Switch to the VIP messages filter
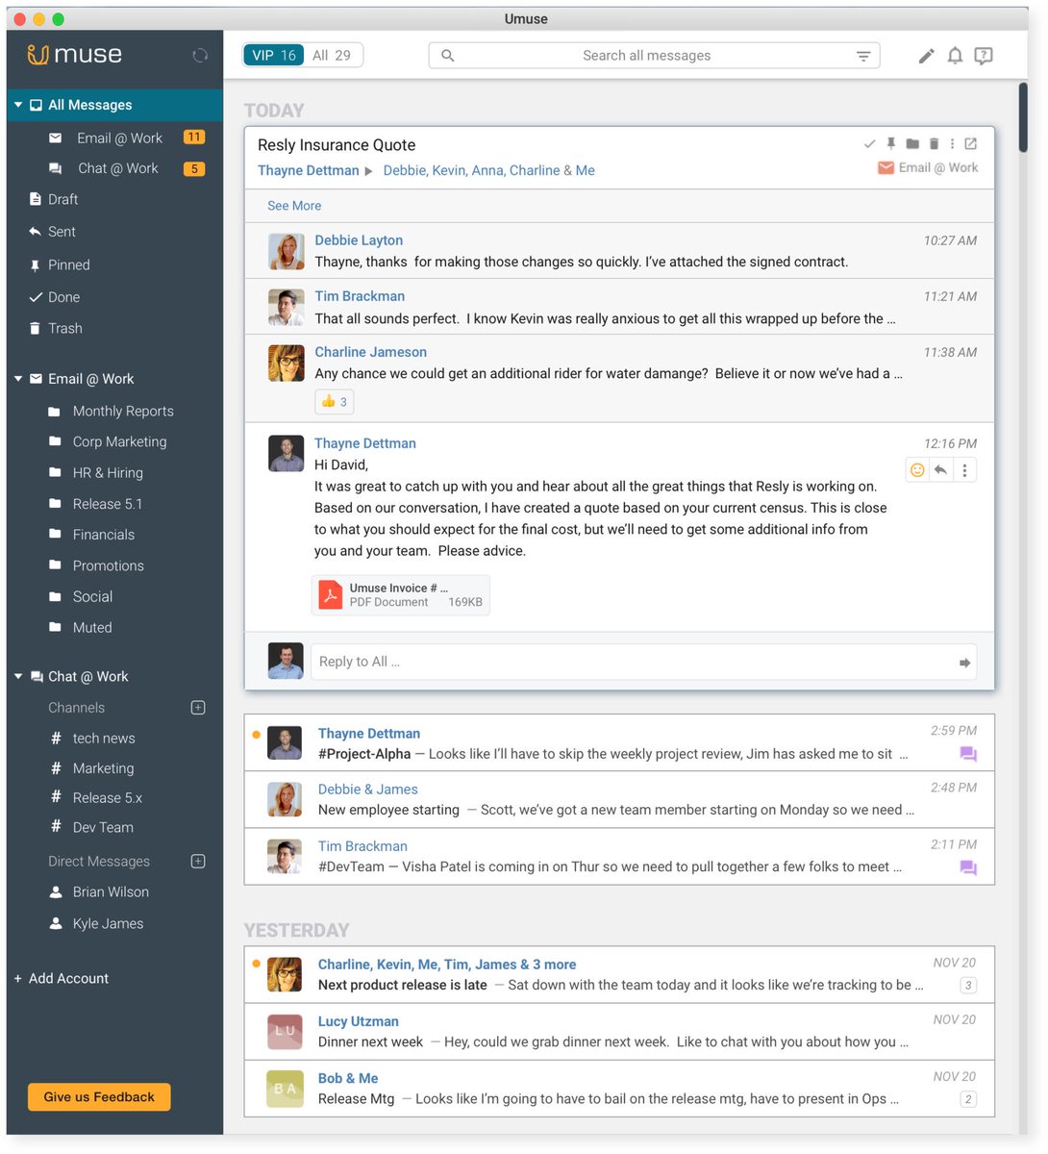 (x=272, y=55)
